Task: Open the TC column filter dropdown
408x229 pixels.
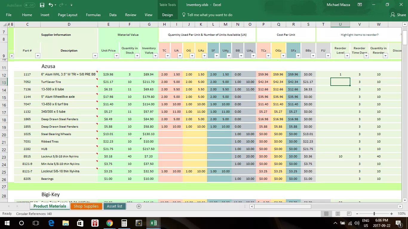Action: pos(168,55)
